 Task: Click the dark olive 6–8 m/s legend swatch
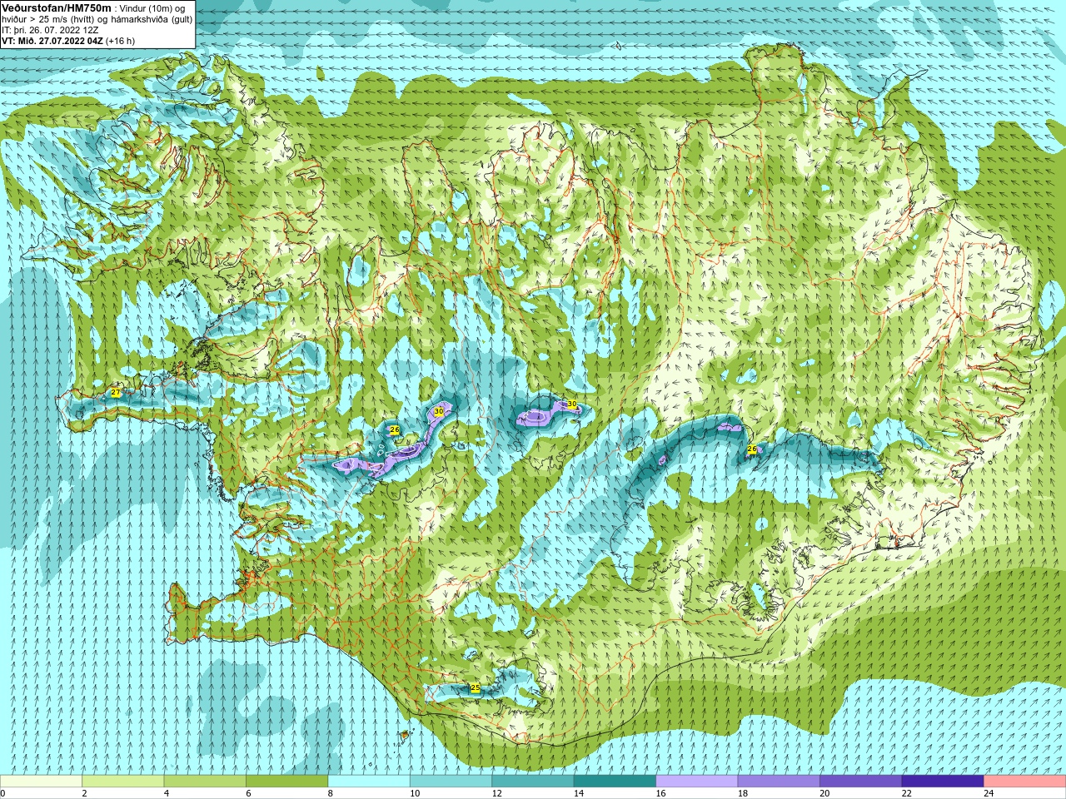(286, 782)
